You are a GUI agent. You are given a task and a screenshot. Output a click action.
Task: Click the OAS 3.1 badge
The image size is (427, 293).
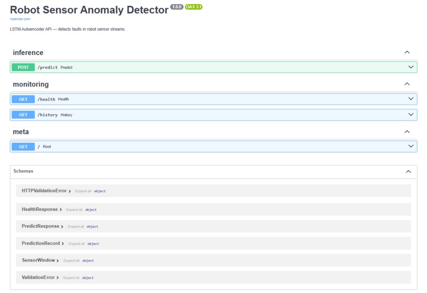[193, 7]
